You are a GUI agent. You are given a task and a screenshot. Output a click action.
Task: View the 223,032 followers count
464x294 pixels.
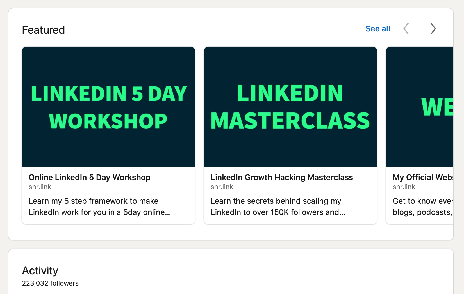coord(50,283)
